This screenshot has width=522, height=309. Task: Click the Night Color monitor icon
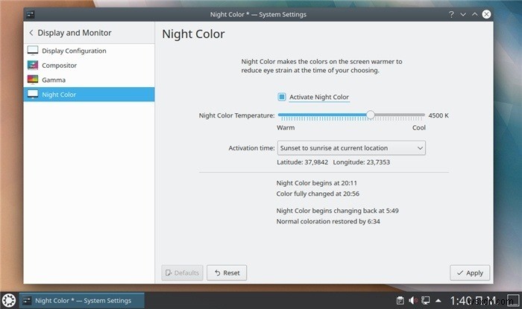[x=33, y=95]
